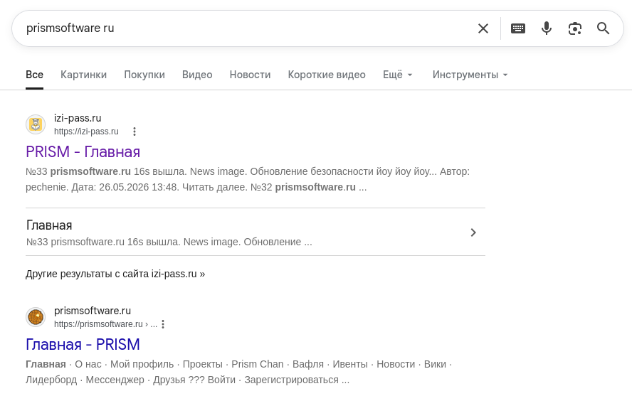
Task: Open the Главная - PRISM result link
Action: 83,345
